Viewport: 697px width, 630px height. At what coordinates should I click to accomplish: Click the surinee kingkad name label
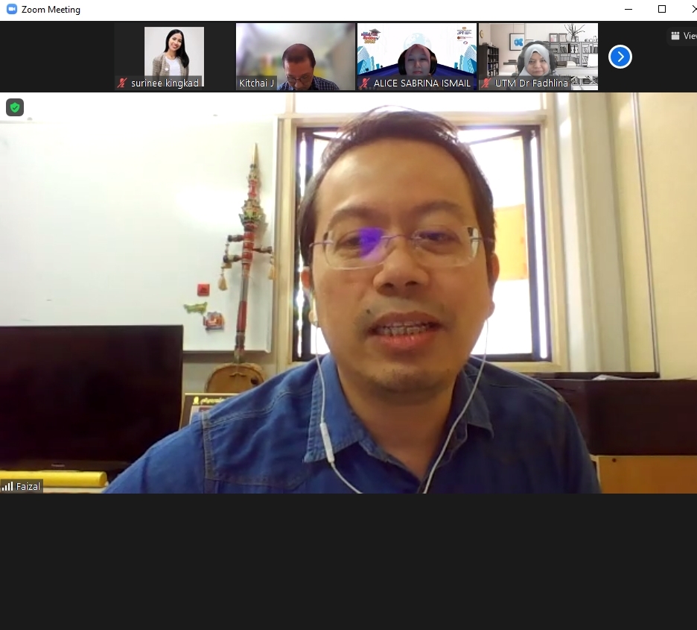point(165,84)
